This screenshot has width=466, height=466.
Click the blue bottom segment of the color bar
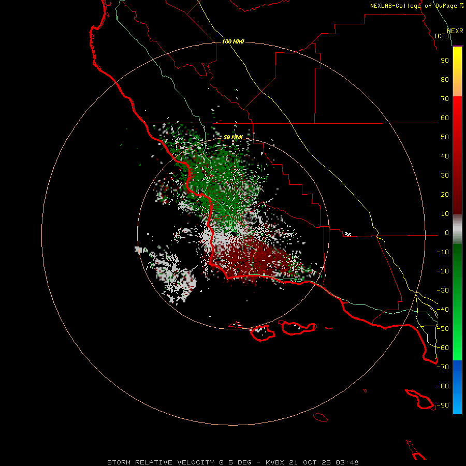pyautogui.click(x=457, y=387)
